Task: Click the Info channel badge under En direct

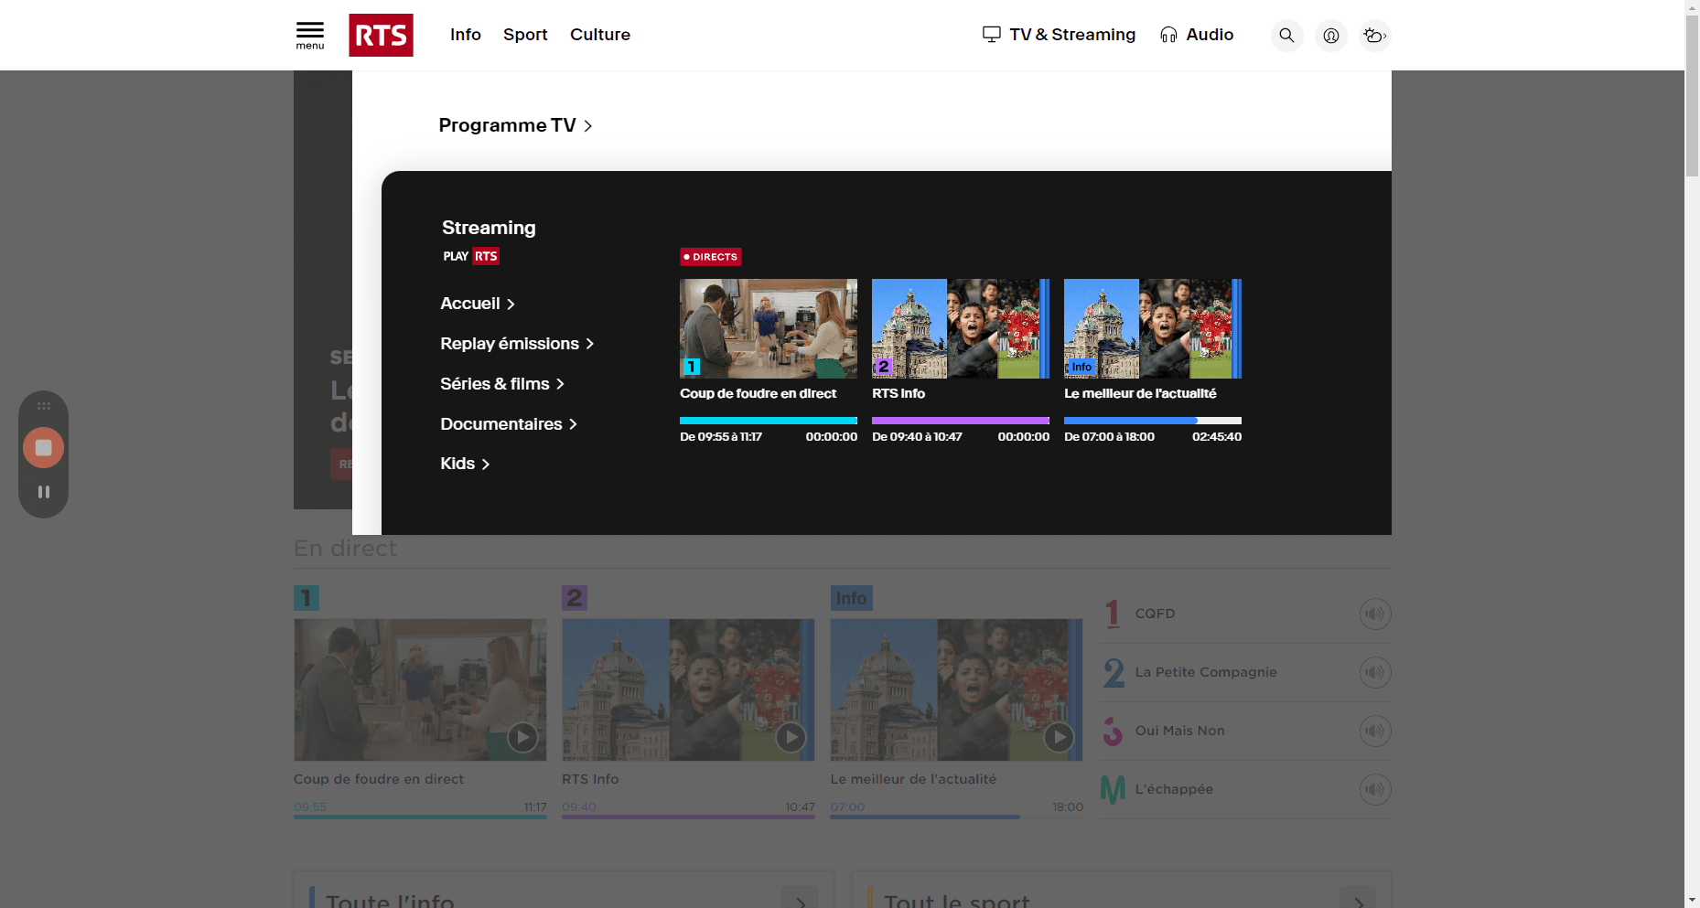Action: click(851, 598)
